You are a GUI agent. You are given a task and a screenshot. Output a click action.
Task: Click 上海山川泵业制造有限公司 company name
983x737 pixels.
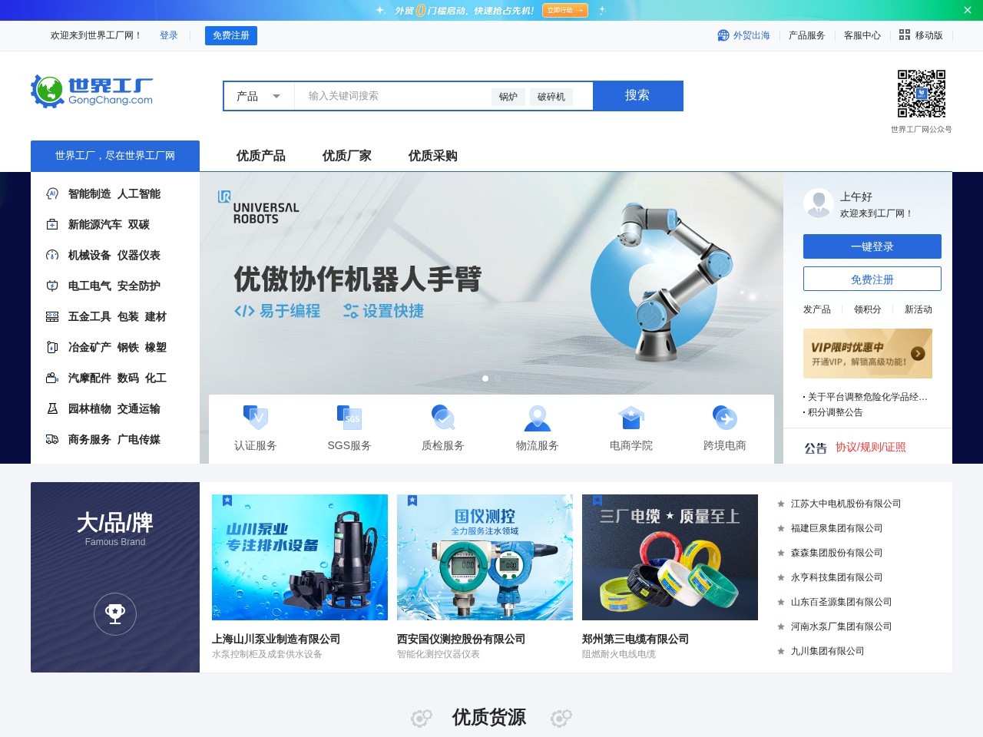pos(276,639)
